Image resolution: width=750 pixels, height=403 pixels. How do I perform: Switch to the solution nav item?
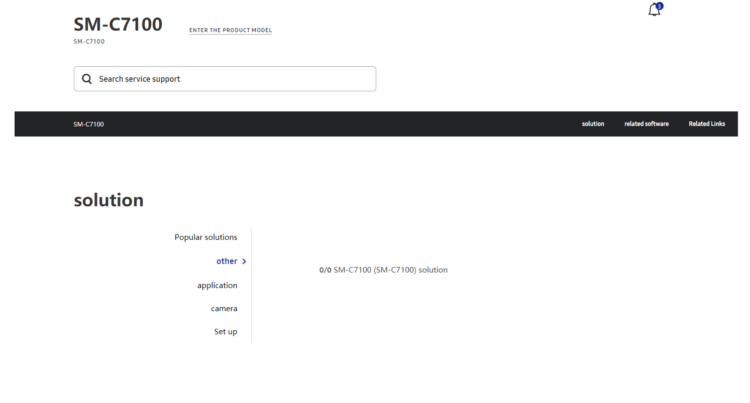pyautogui.click(x=593, y=124)
